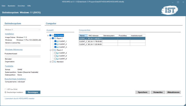The width and height of the screenshot is (186, 106).
Task: Close the HDGUARD.os window
Action: pos(183,2)
